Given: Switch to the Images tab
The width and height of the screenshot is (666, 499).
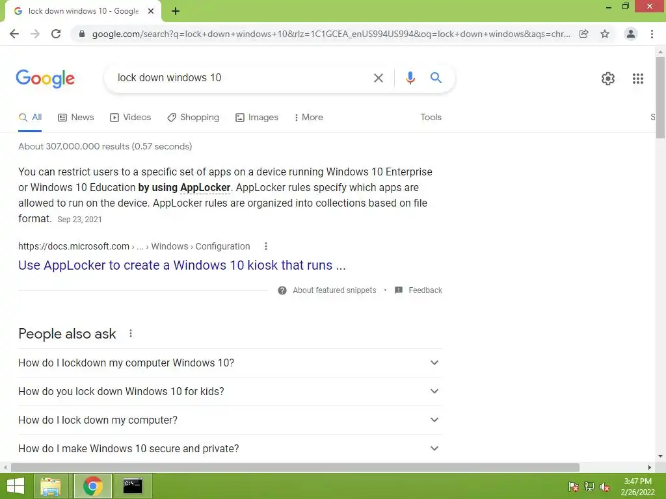Looking at the screenshot, I should pos(257,118).
